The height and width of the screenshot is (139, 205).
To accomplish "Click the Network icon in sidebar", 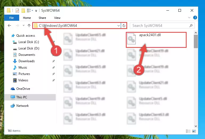I will tap(13, 106).
